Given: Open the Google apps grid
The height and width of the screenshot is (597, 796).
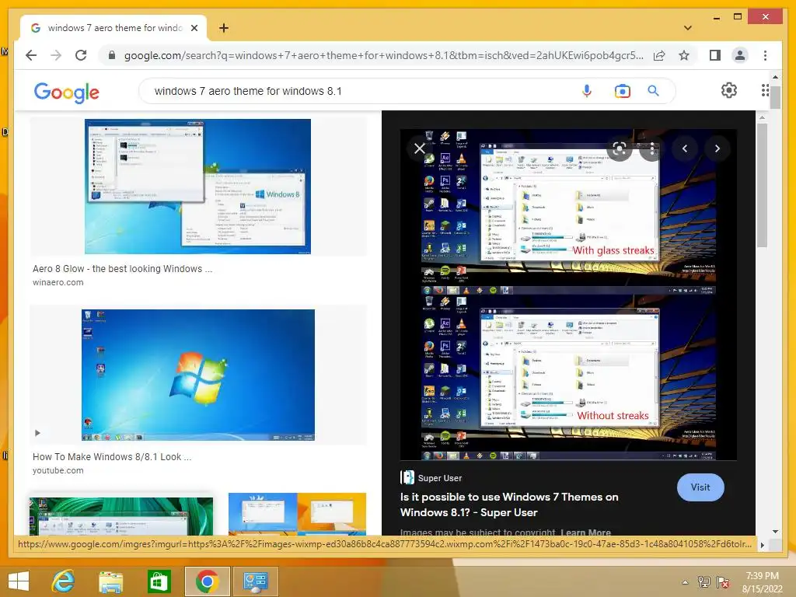Looking at the screenshot, I should 765,90.
